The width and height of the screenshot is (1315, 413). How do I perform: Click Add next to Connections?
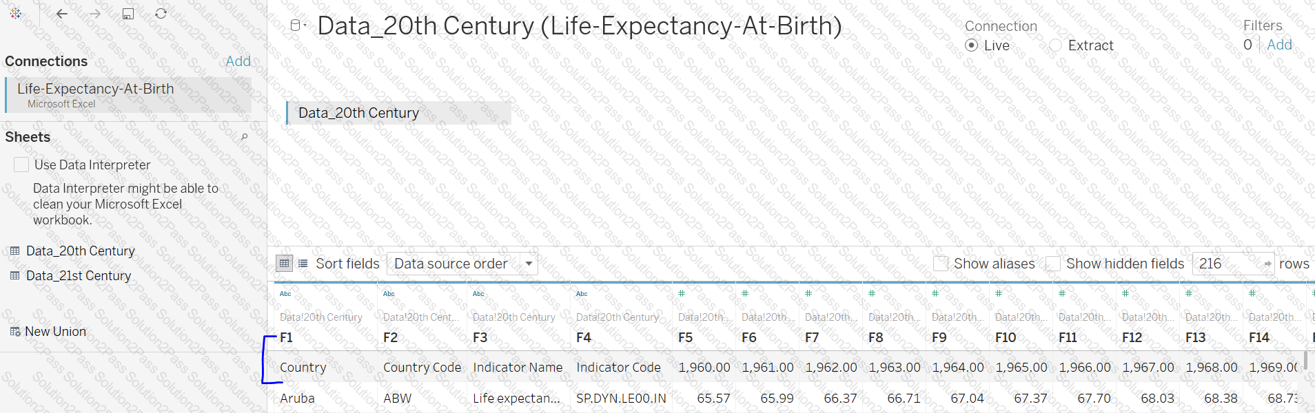point(238,61)
